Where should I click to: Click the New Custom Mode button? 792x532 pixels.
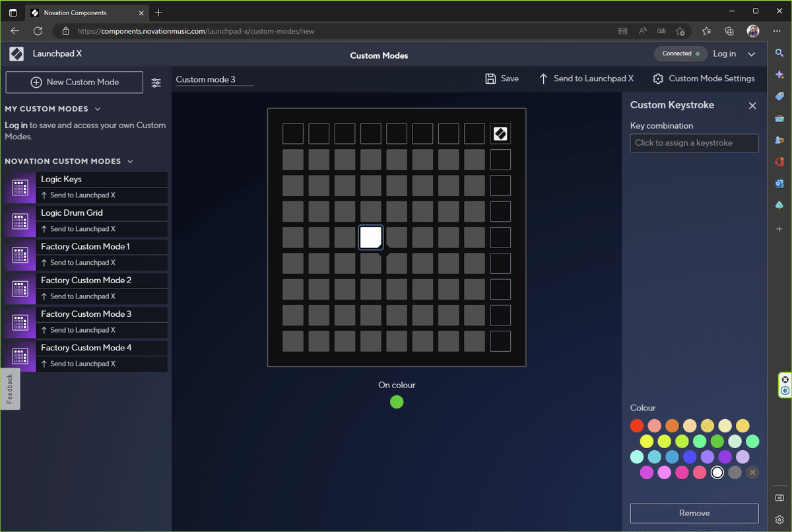point(75,83)
